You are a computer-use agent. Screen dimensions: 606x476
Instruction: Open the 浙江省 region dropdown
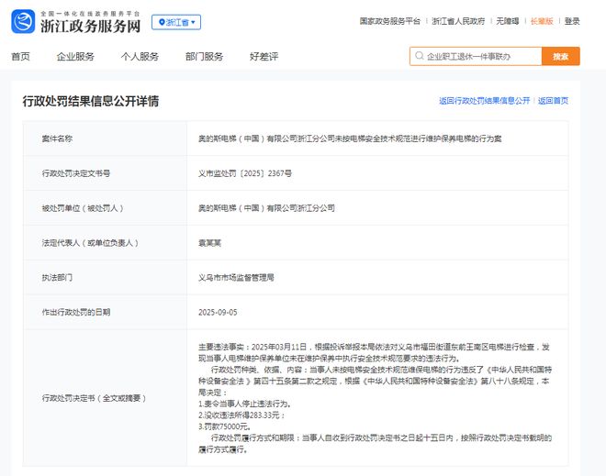(x=176, y=21)
